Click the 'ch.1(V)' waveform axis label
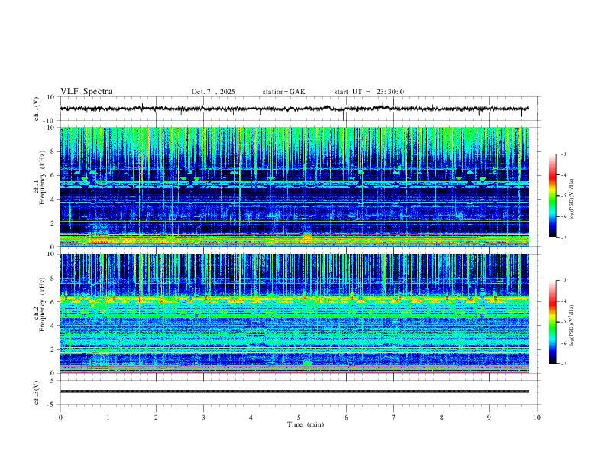Viewport: 605px width, 468px height. click(x=37, y=109)
